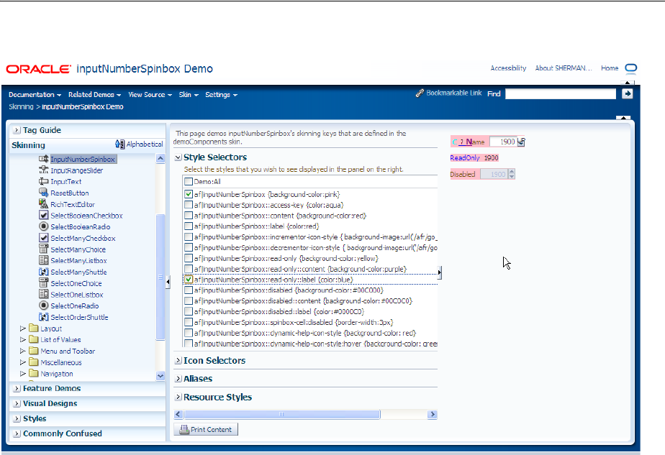Expand the Tag Guide panel
Image resolution: width=665 pixels, height=455 pixels.
tap(17, 131)
